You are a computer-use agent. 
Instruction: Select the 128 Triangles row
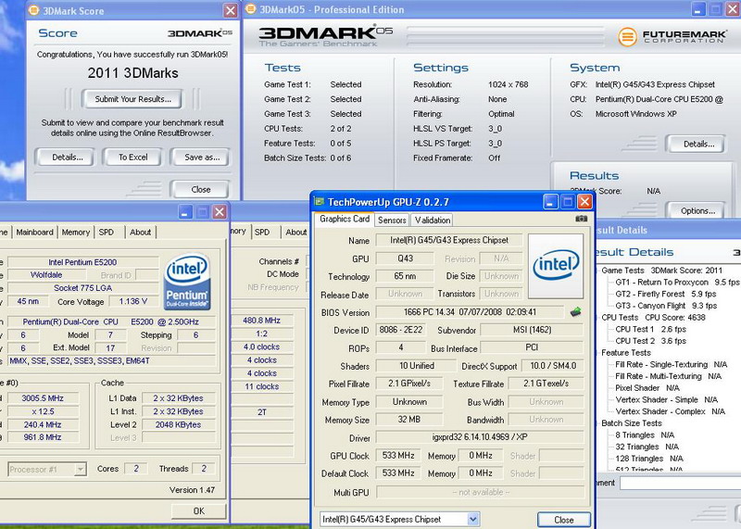649,459
